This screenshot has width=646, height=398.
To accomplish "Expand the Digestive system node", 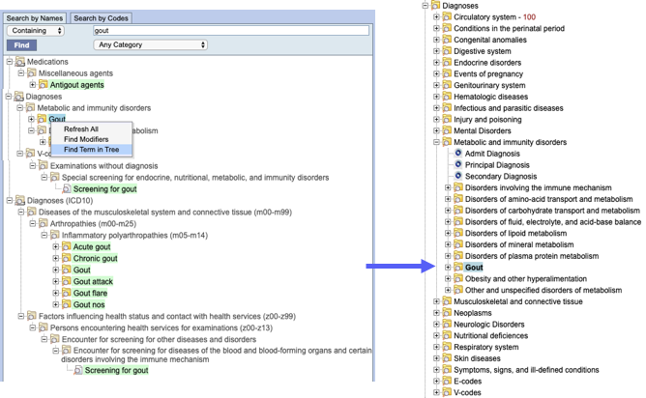I will 436,51.
